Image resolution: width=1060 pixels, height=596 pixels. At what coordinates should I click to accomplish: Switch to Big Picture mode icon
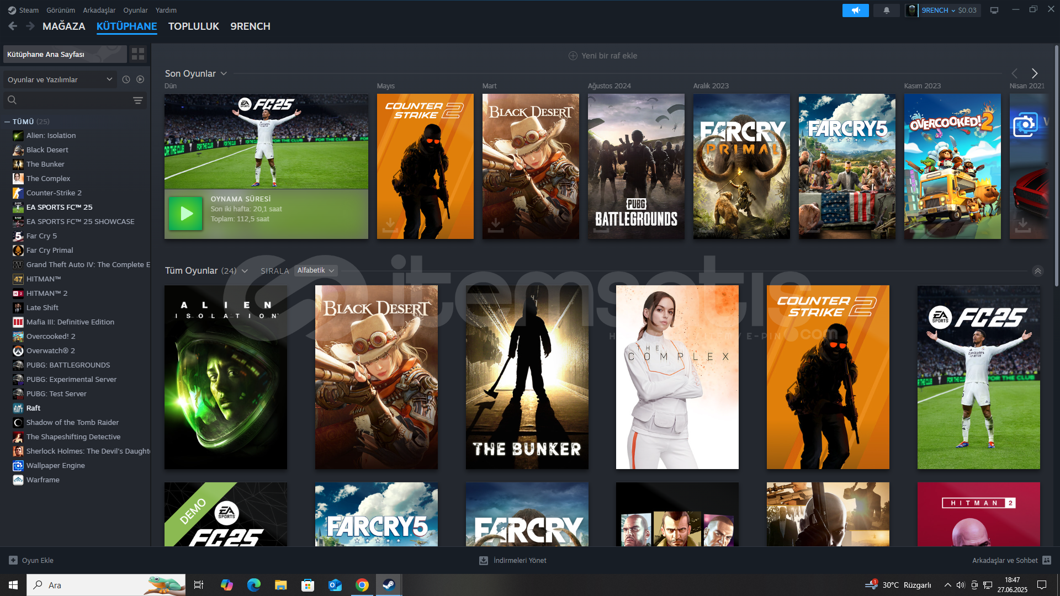tap(994, 10)
